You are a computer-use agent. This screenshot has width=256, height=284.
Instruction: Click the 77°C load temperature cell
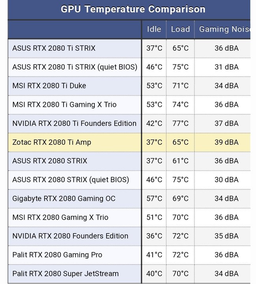click(x=180, y=123)
